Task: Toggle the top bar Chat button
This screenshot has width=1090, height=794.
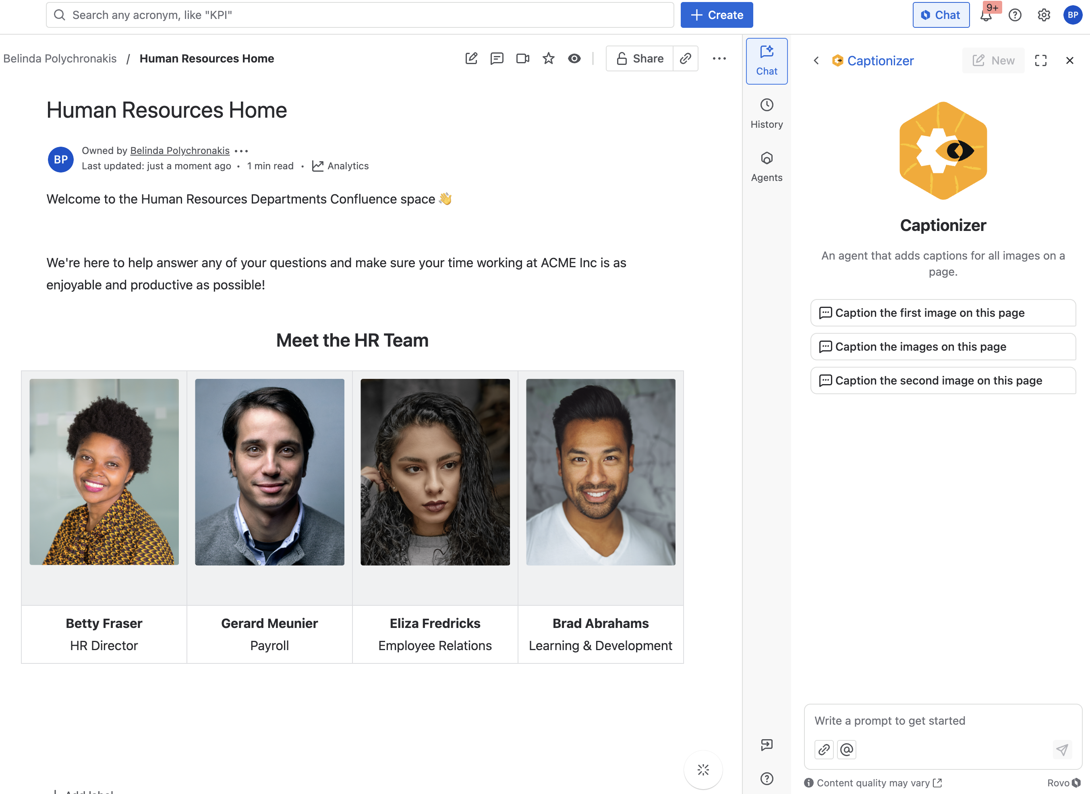Action: [941, 15]
